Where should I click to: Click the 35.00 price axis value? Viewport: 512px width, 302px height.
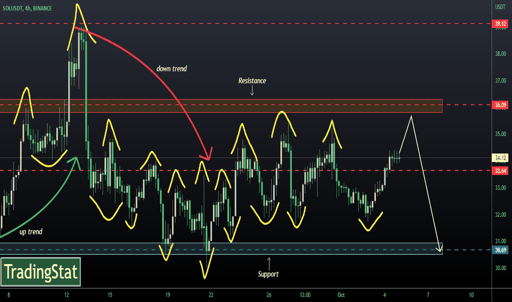point(500,134)
